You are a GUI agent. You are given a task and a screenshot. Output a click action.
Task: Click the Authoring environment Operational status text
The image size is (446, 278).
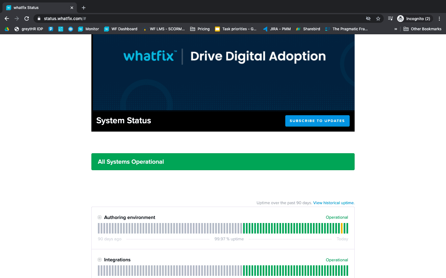click(337, 217)
